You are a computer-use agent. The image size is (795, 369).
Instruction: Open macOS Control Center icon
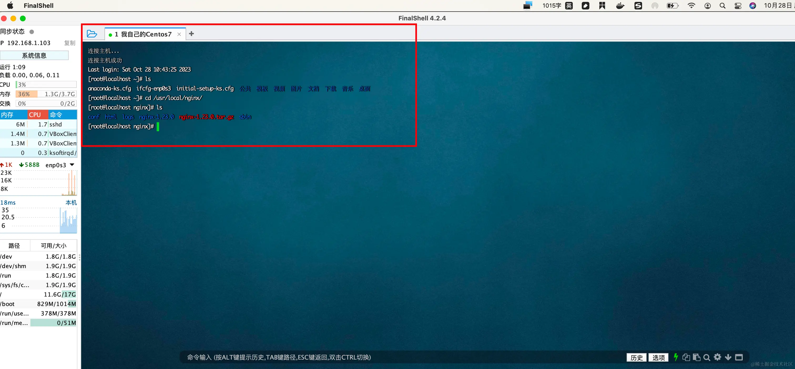[738, 6]
